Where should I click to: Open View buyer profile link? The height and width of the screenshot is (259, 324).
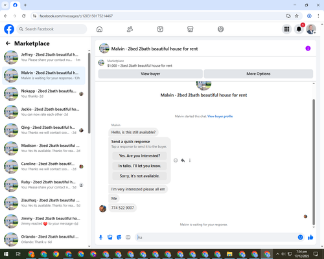pyautogui.click(x=220, y=117)
